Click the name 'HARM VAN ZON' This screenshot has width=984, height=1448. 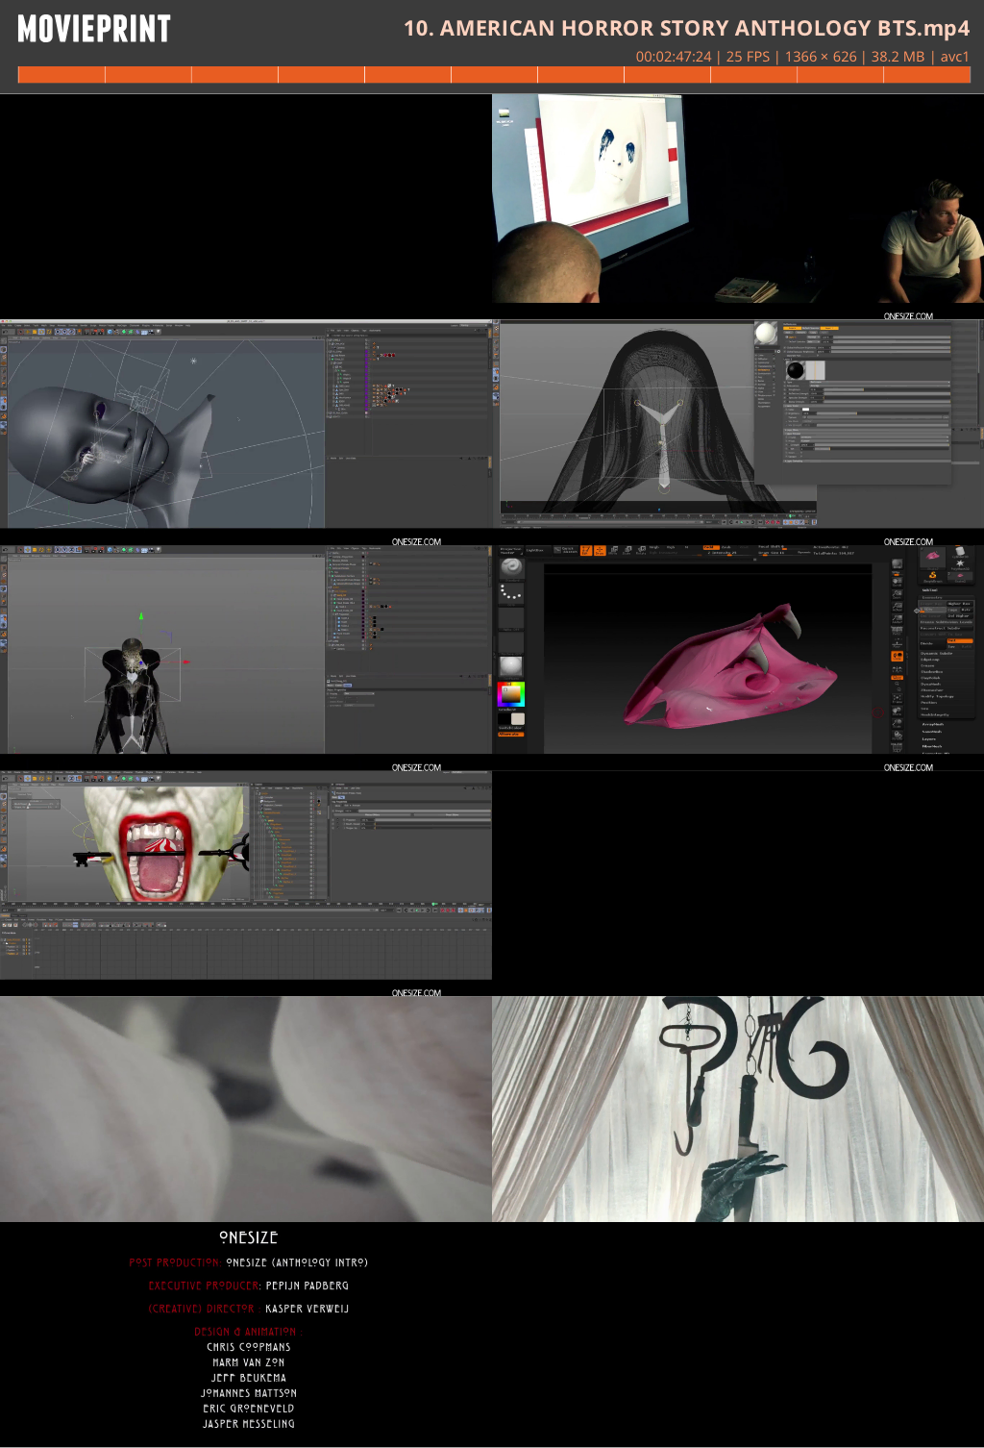coord(249,1362)
